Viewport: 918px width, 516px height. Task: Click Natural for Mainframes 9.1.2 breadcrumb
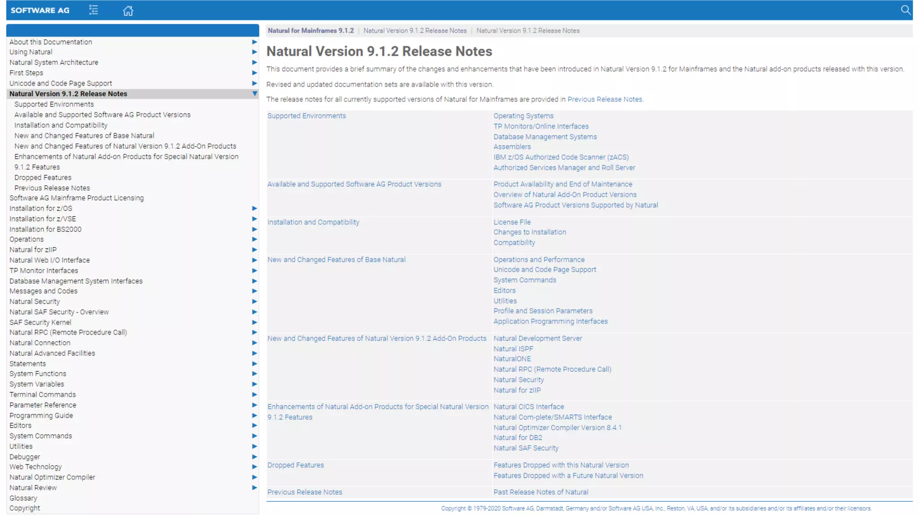(x=311, y=30)
